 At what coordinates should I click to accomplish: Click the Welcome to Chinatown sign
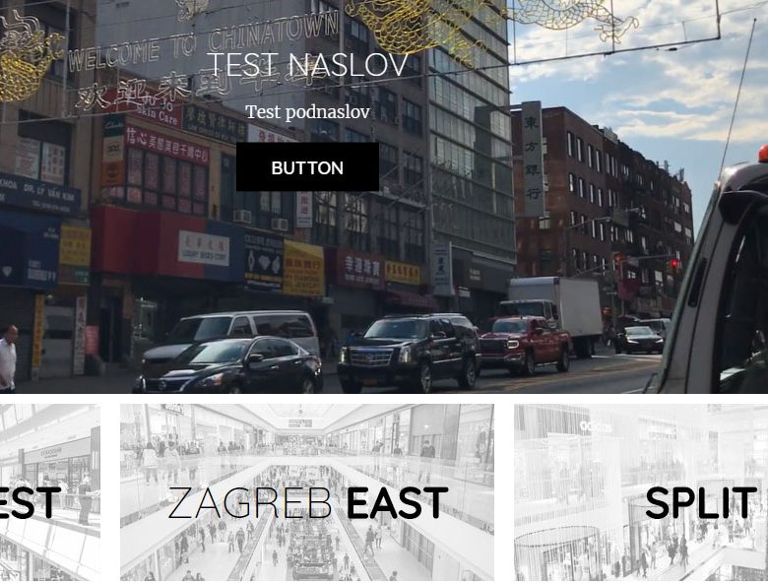pos(203,41)
